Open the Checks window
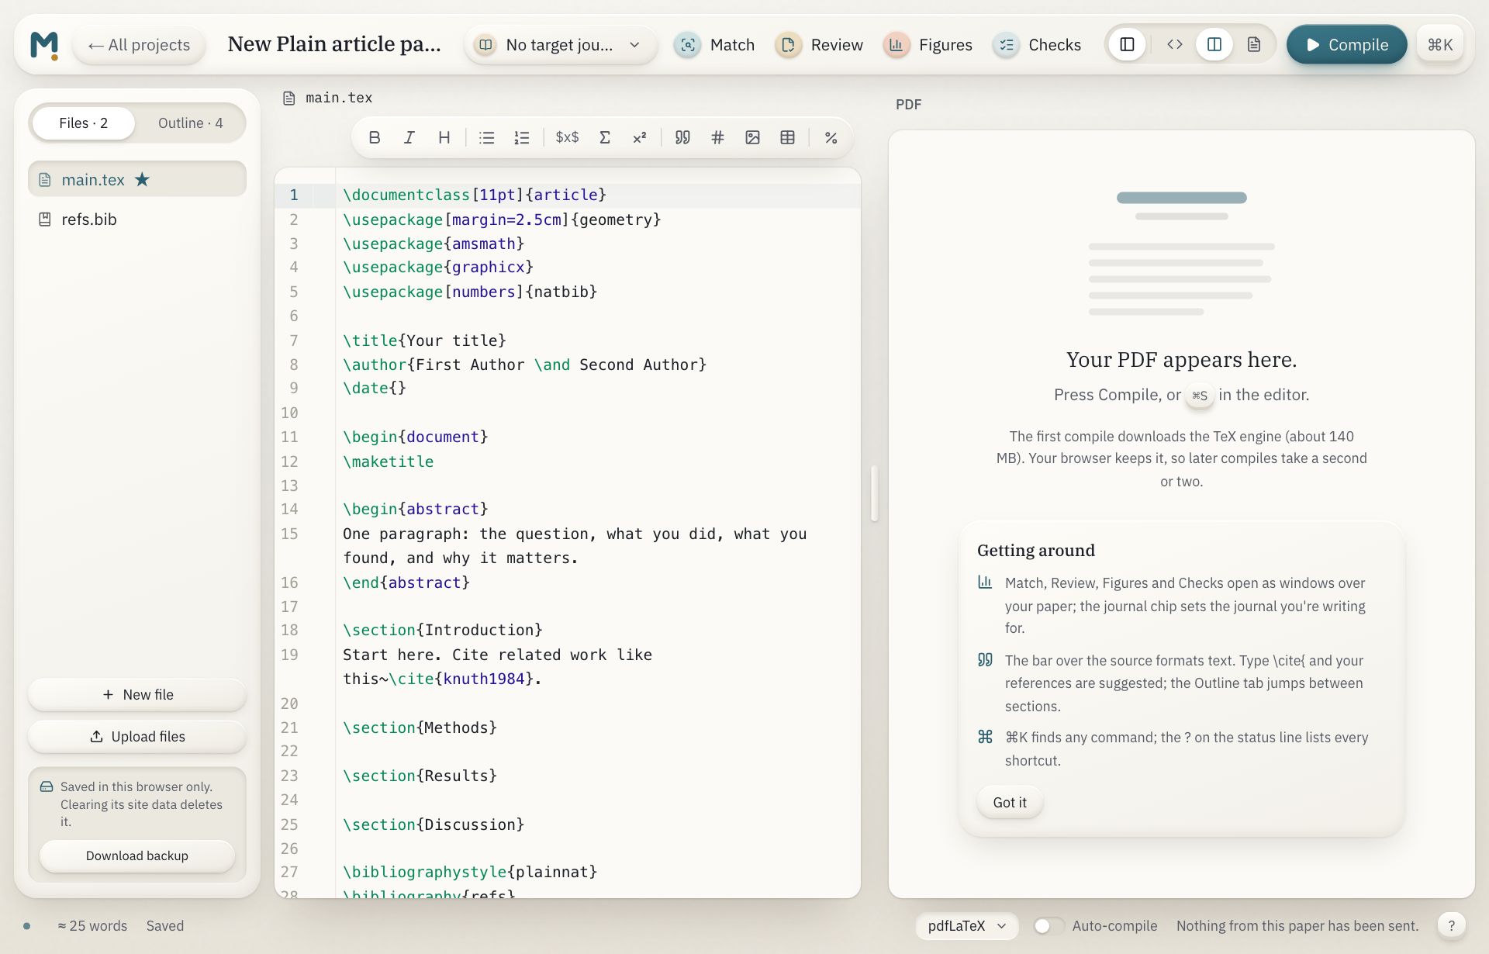The height and width of the screenshot is (954, 1489). 1037,45
